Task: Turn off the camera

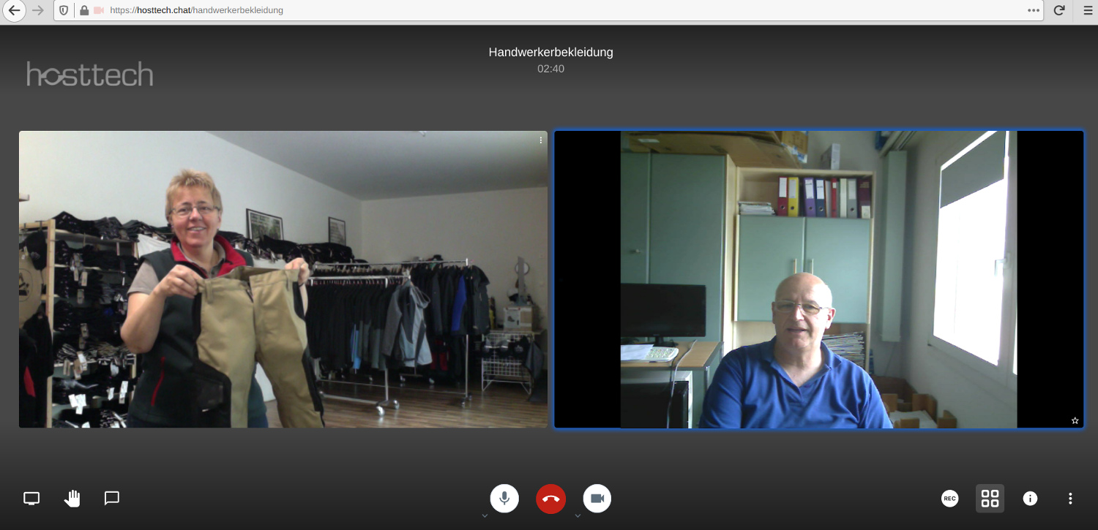Action: tap(597, 499)
